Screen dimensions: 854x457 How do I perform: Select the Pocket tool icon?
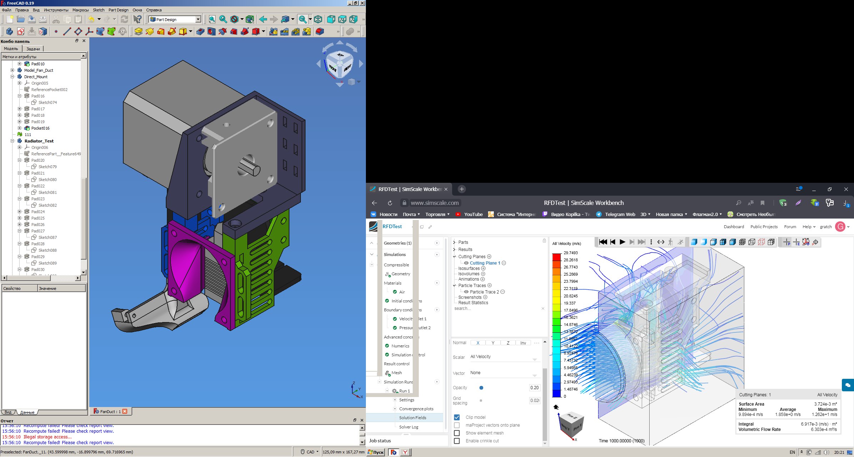200,31
